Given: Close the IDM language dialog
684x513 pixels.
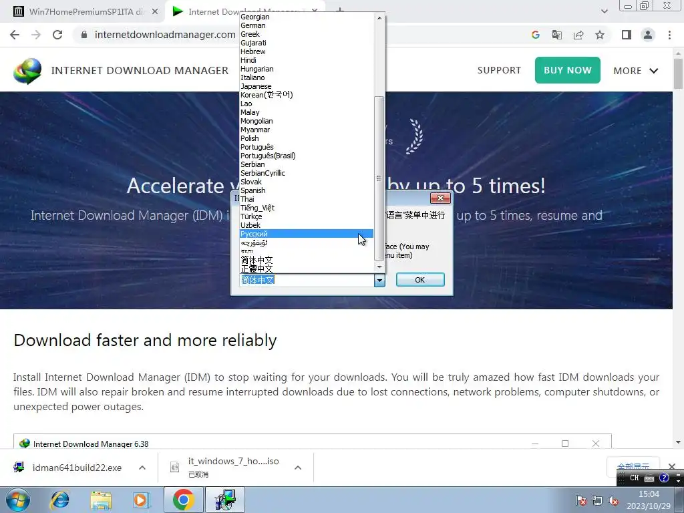Looking at the screenshot, I should point(440,198).
